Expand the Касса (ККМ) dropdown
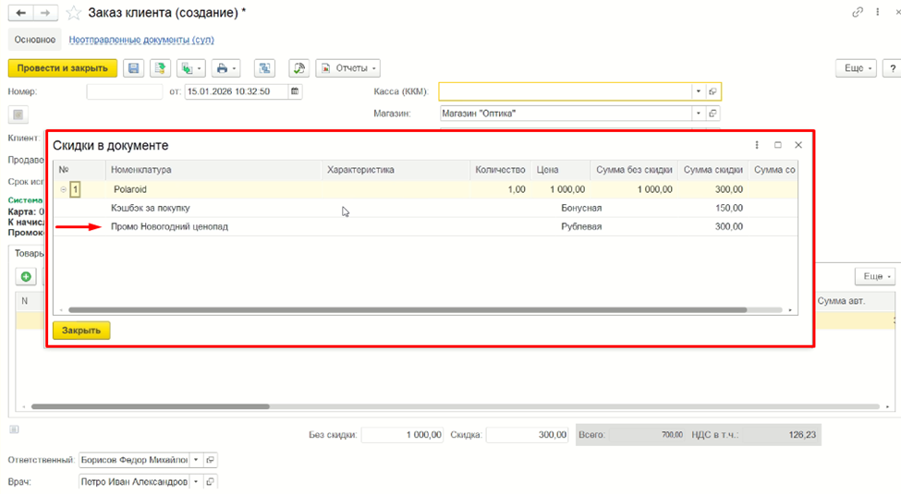Screen dimensions: 901x494 699,91
